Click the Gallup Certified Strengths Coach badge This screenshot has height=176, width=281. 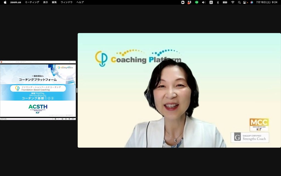pyautogui.click(x=250, y=137)
